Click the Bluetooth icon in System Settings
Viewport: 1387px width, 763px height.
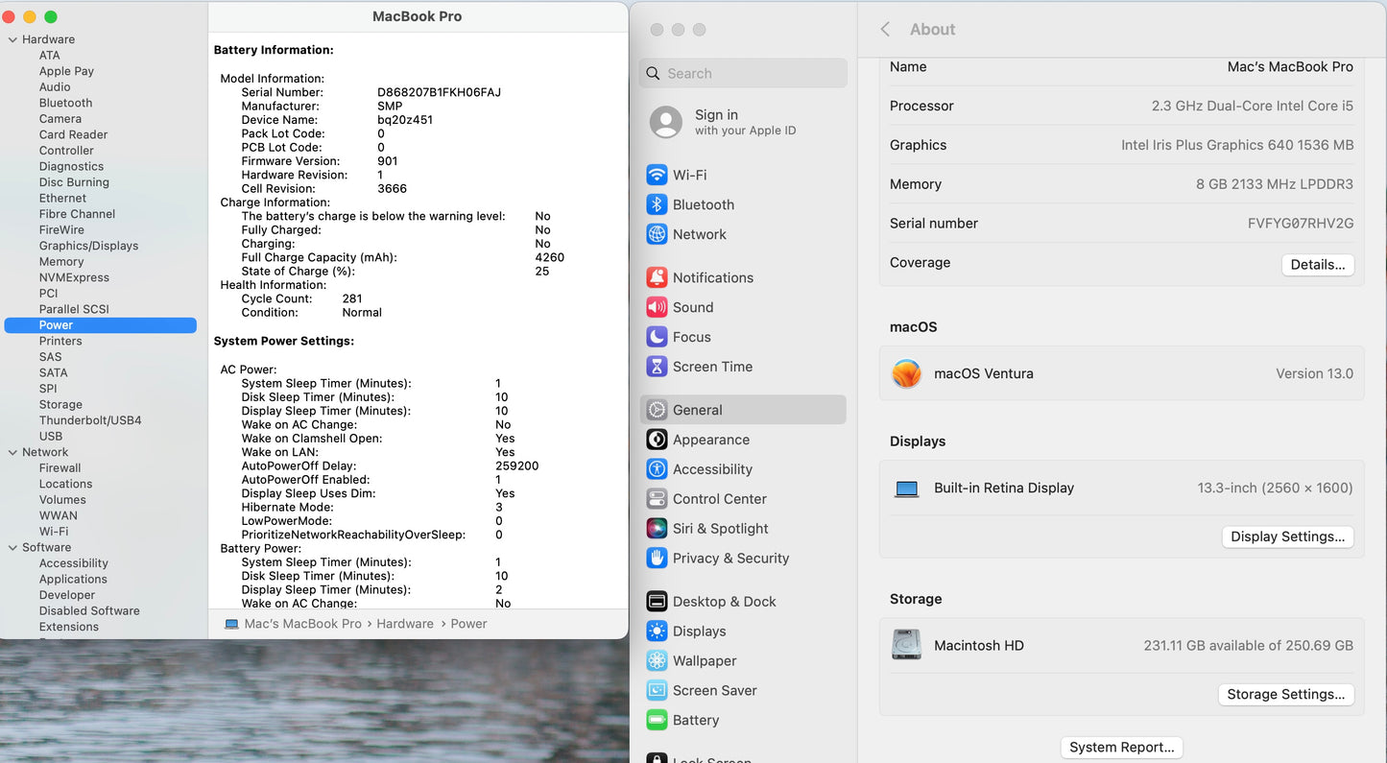point(657,204)
